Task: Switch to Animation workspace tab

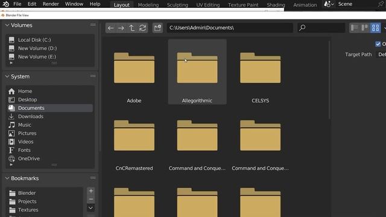Action: tap(305, 5)
